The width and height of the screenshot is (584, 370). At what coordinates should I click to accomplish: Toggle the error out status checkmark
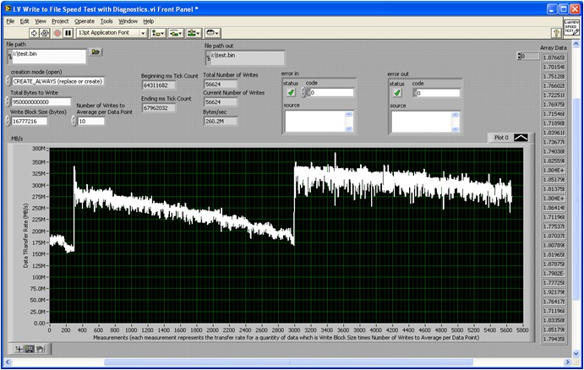[396, 93]
